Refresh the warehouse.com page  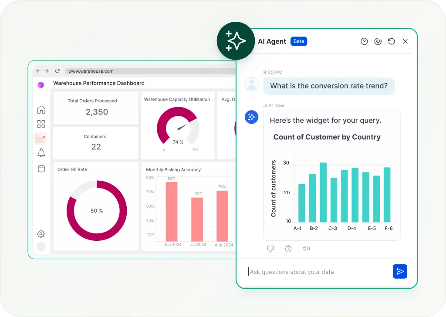pyautogui.click(x=57, y=71)
